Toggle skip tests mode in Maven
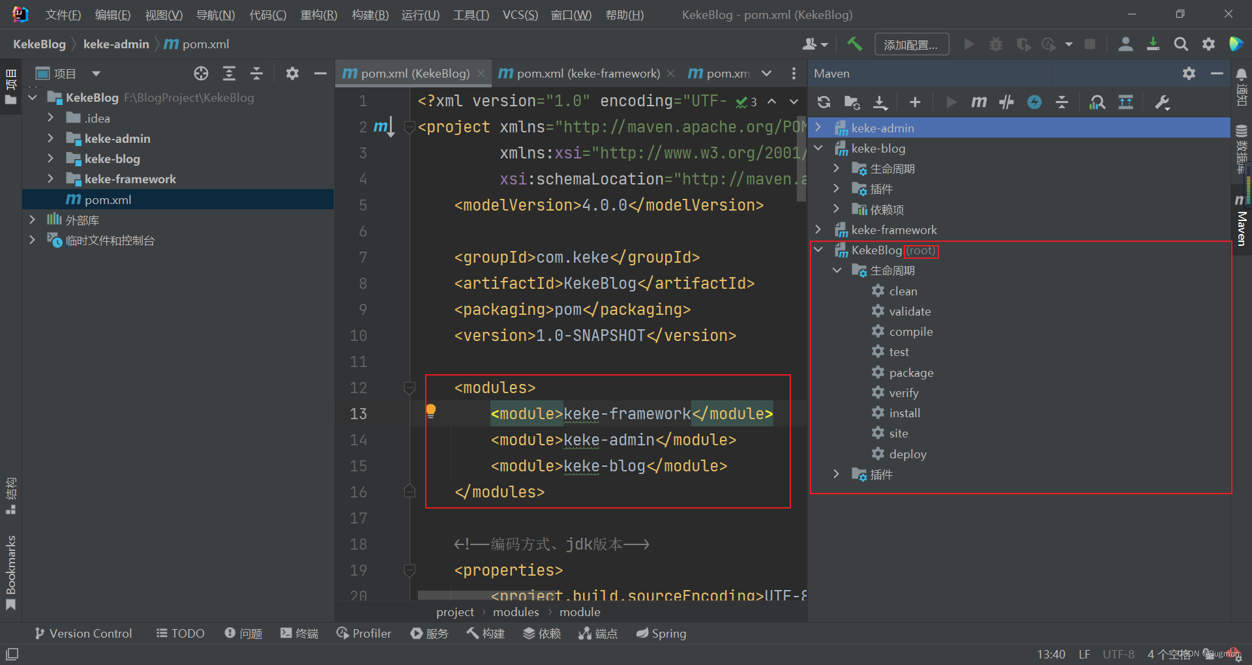Image resolution: width=1252 pixels, height=665 pixels. coord(1034,102)
